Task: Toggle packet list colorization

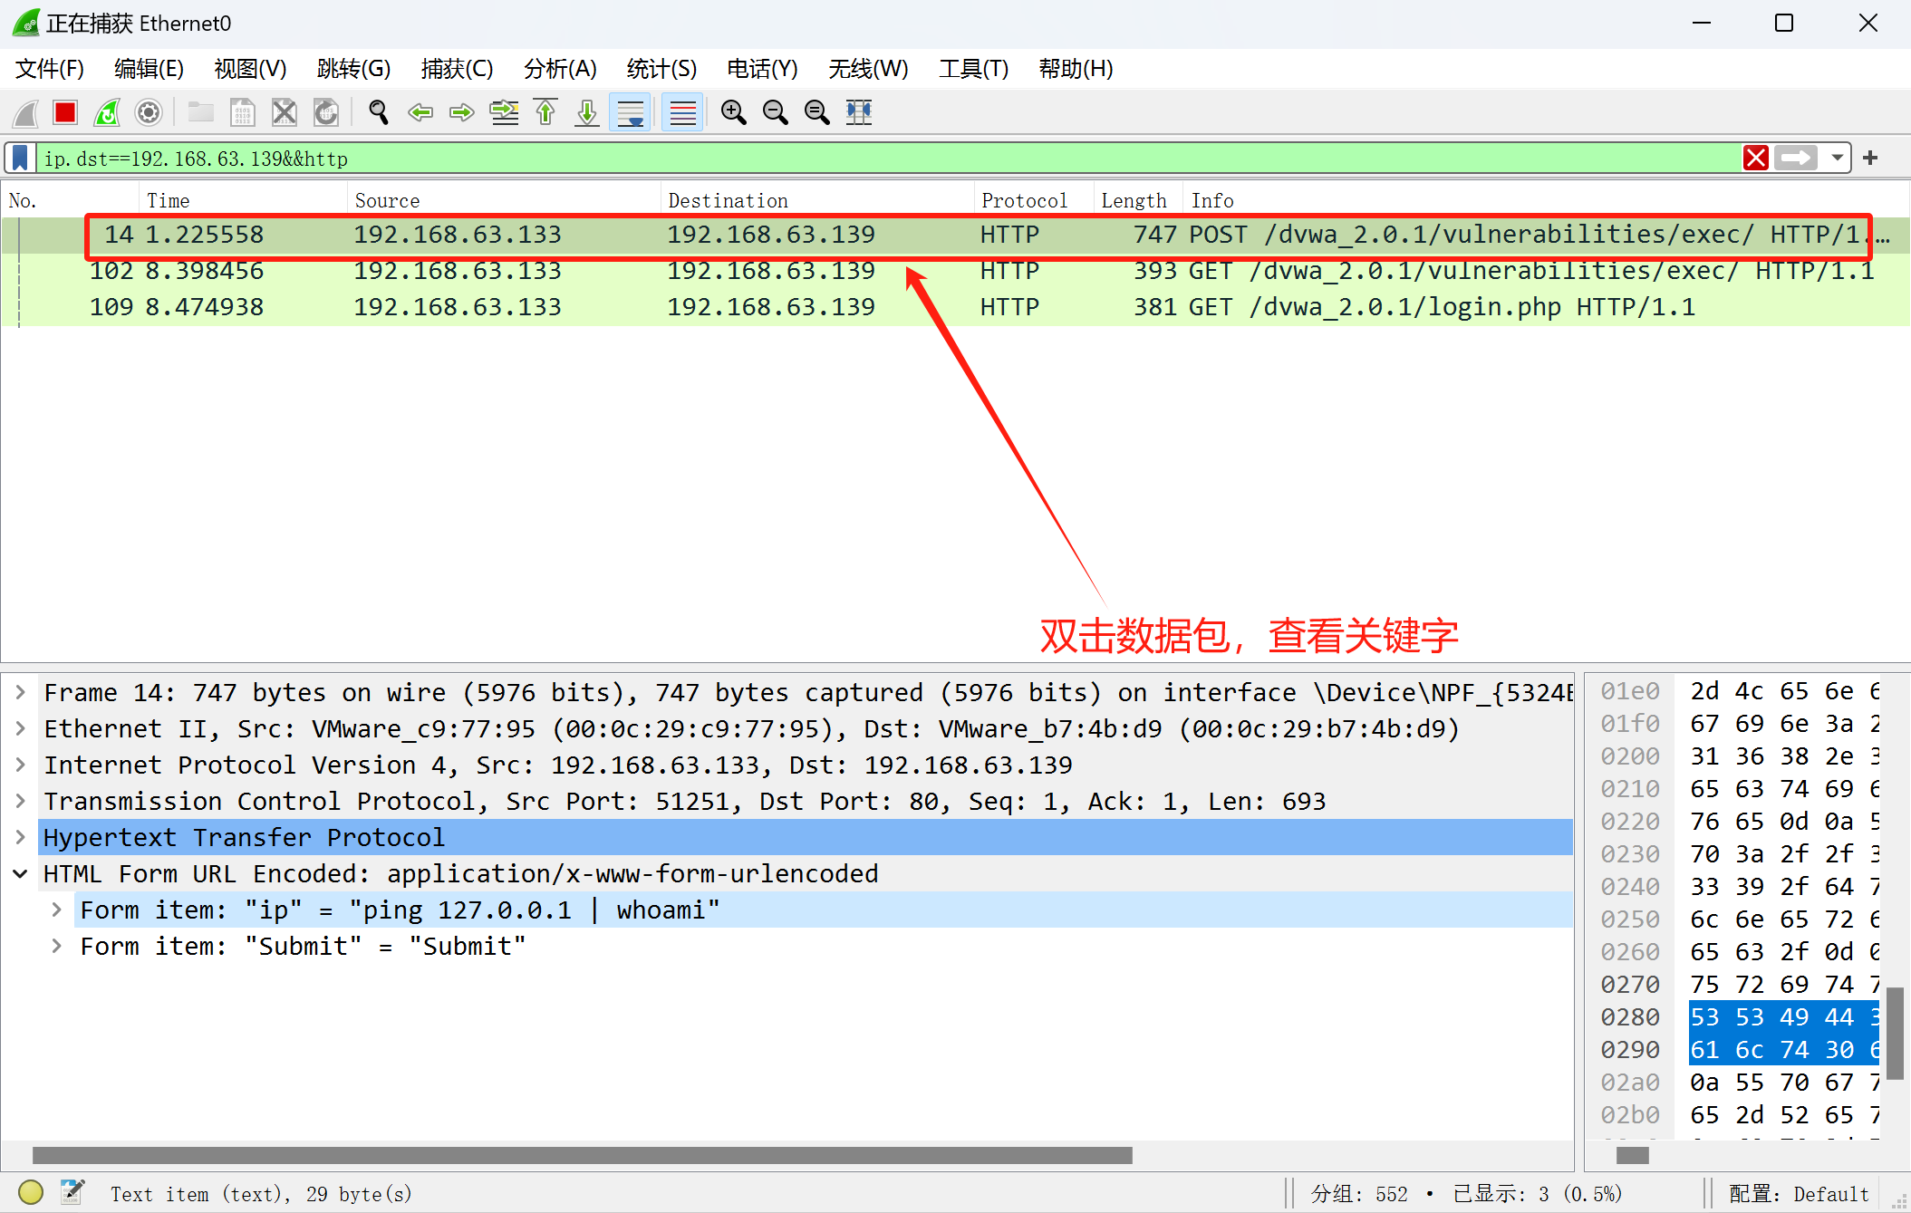Action: [x=682, y=112]
